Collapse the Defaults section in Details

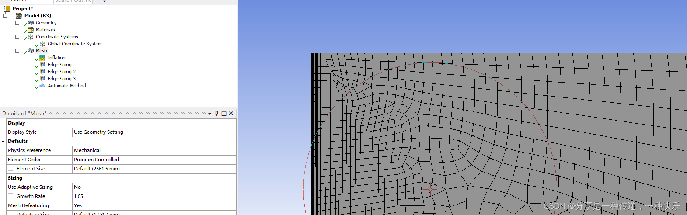(x=3, y=141)
